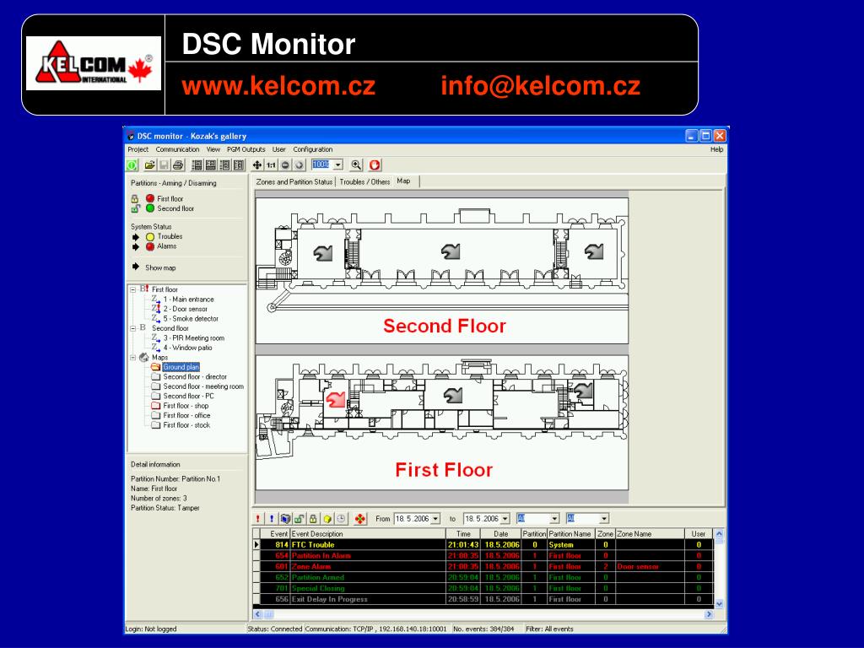Open the First floor - stock map
The image size is (864, 648).
[x=186, y=425]
